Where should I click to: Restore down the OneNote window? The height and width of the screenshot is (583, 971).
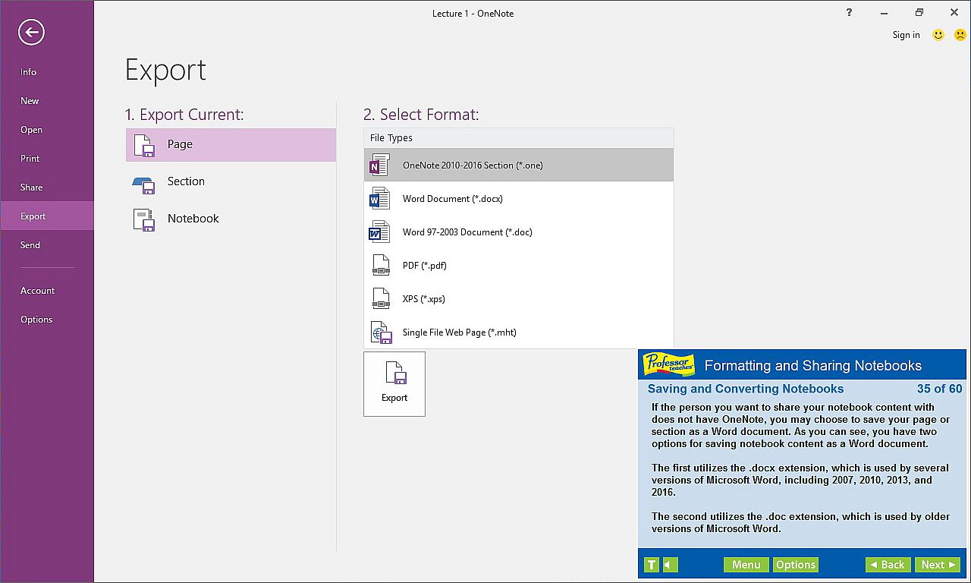[919, 13]
